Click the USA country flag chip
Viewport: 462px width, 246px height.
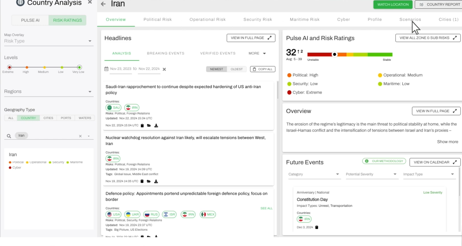pyautogui.click(x=113, y=214)
